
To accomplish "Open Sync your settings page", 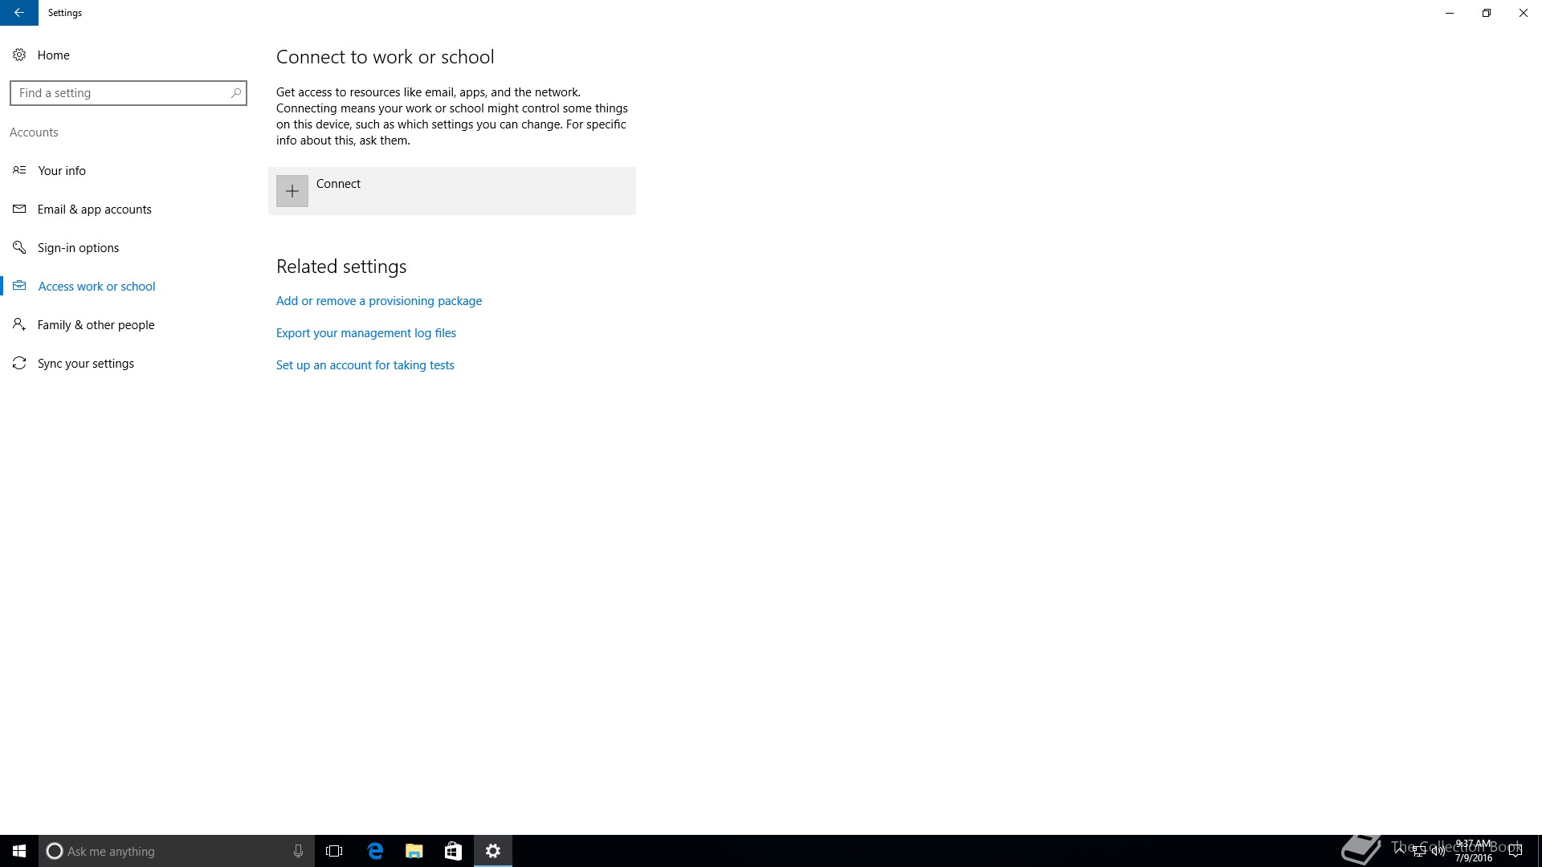I will [x=85, y=364].
